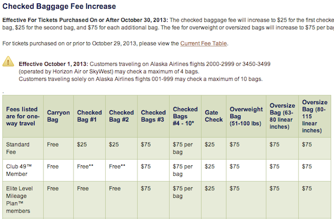
Task: Click the Gate Check column header
Action: coord(214,116)
